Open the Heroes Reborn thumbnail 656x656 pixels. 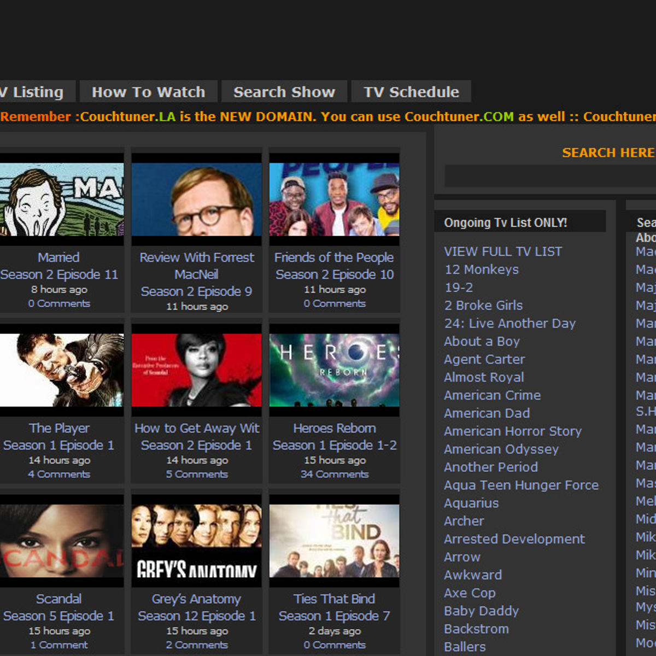click(335, 370)
